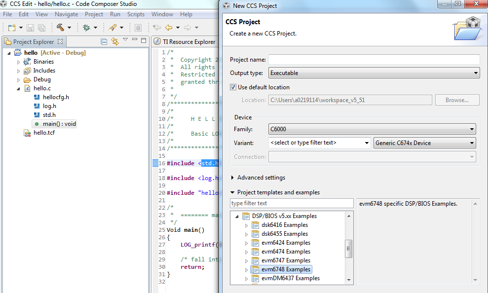
Task: Open the Scripts menu
Action: tap(136, 14)
